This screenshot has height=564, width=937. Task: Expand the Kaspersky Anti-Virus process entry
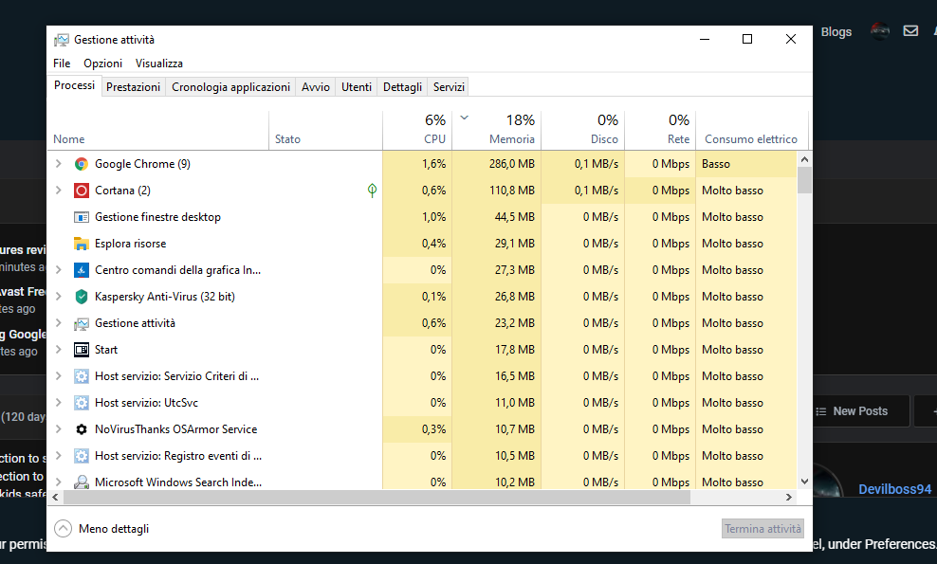[58, 297]
